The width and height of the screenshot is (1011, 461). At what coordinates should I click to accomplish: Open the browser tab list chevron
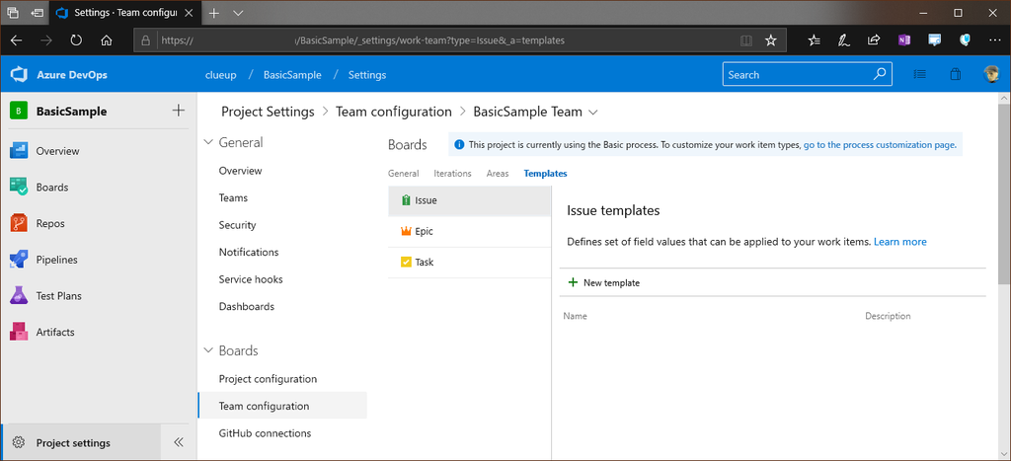tap(237, 12)
